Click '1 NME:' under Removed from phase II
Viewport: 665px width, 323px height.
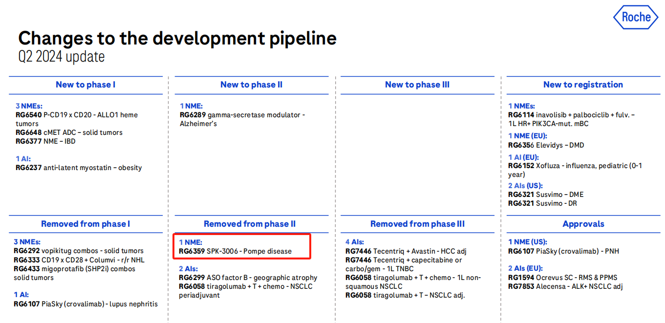[190, 242]
